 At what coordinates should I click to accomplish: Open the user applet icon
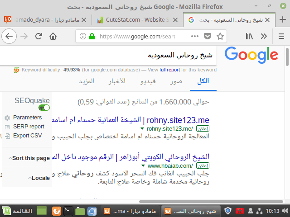click(x=251, y=211)
